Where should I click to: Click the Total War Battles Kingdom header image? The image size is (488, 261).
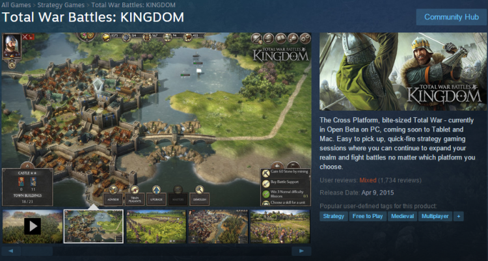(403, 72)
